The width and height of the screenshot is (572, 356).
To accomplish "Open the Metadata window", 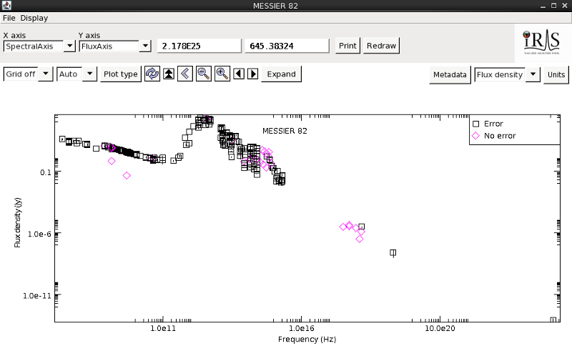I will pos(450,75).
